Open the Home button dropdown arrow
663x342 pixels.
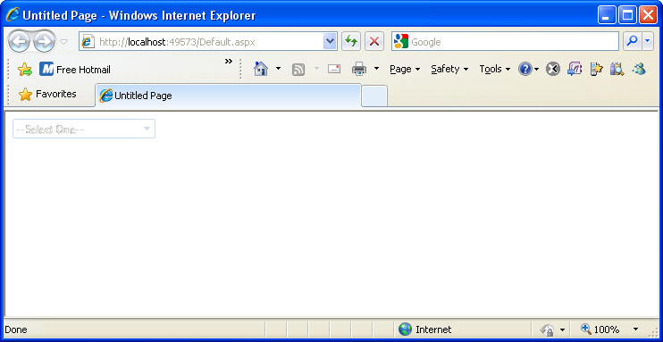coord(278,69)
